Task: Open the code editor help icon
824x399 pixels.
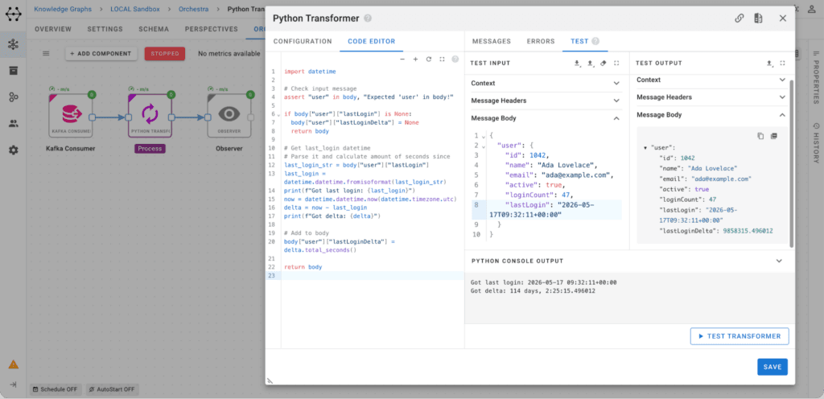Action: pyautogui.click(x=455, y=60)
